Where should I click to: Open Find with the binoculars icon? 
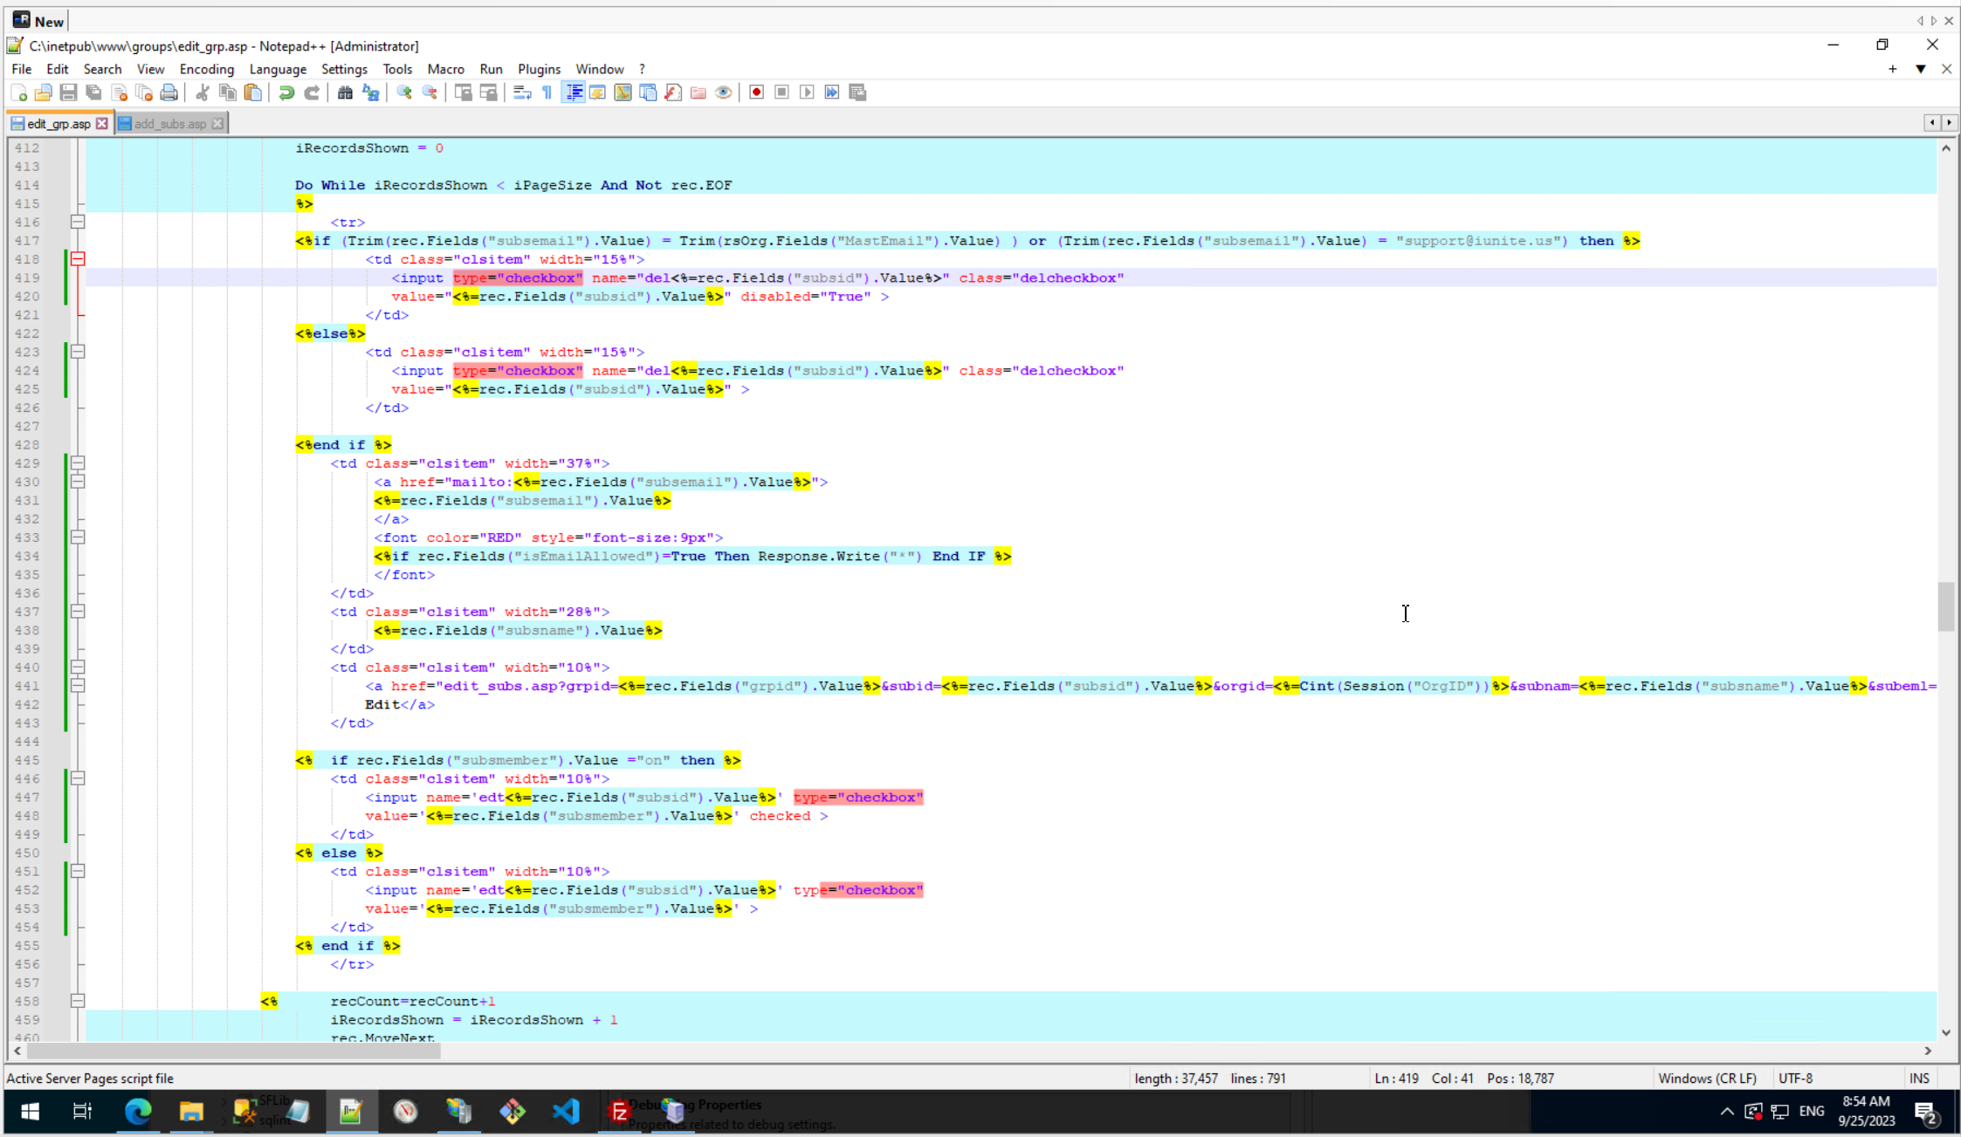point(345,92)
